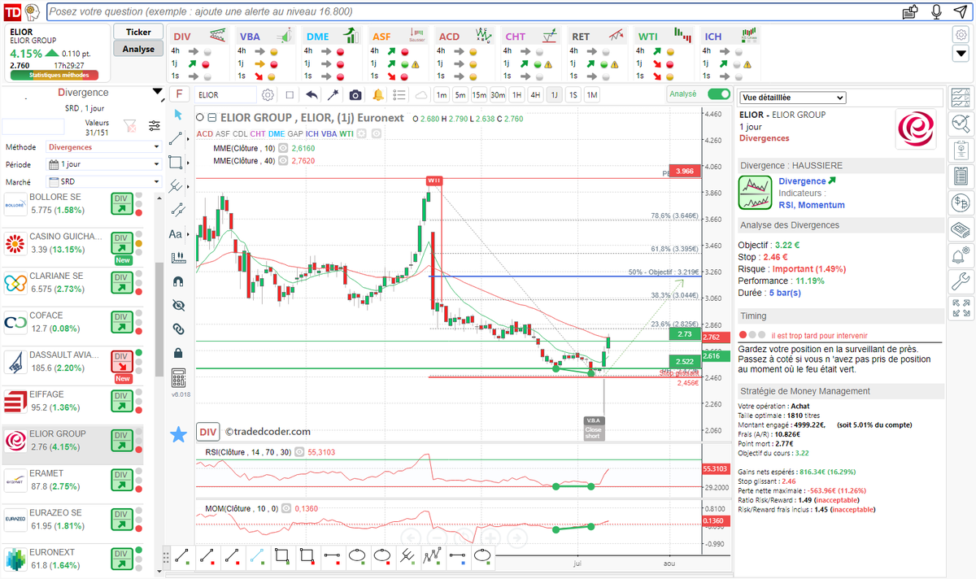Image resolution: width=976 pixels, height=579 pixels.
Task: Click the black down arrow below settings gear
Action: coord(961,53)
